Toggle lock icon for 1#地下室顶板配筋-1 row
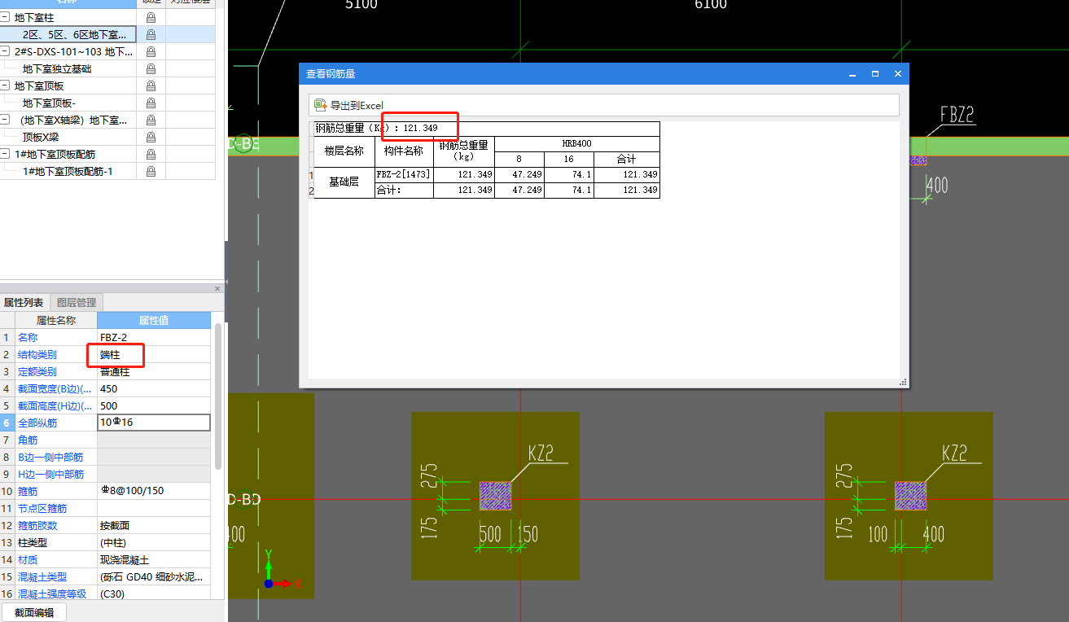Screen dimensions: 1069x622 [x=151, y=171]
